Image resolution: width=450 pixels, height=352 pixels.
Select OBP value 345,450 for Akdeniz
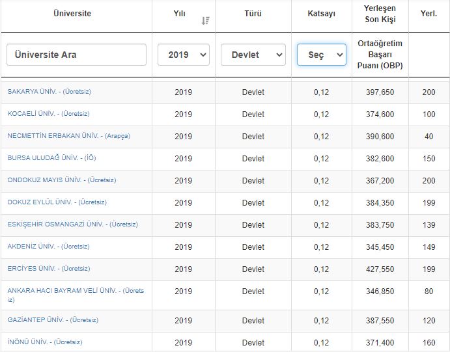[380, 247]
